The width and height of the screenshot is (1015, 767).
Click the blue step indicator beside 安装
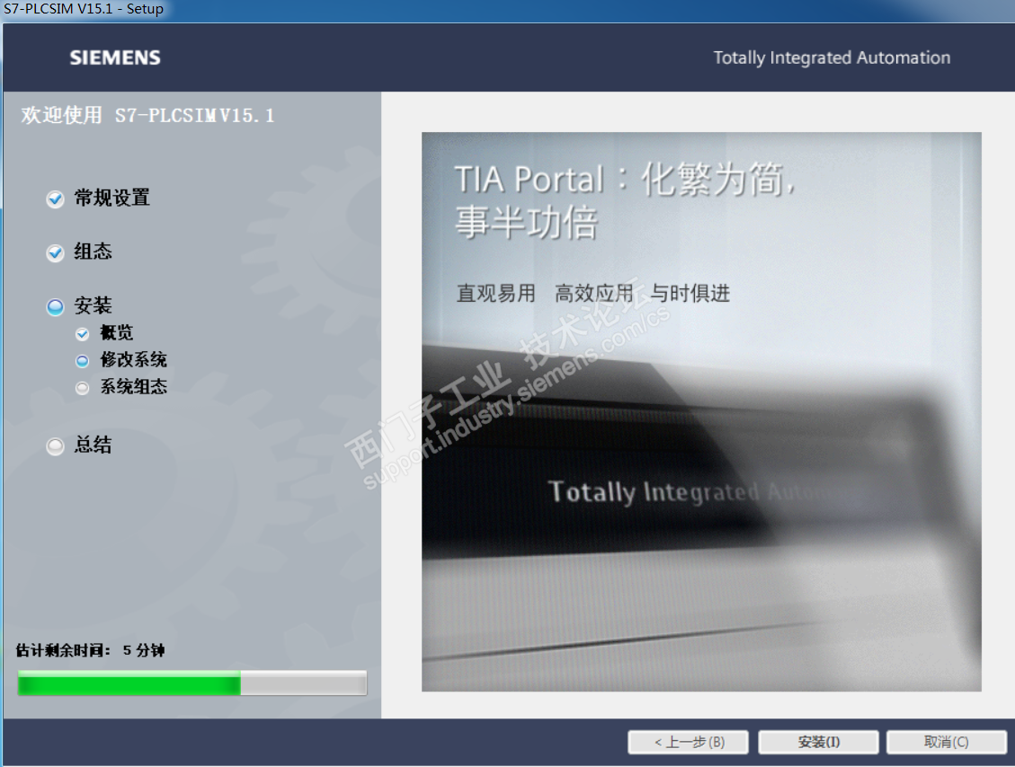(x=56, y=306)
